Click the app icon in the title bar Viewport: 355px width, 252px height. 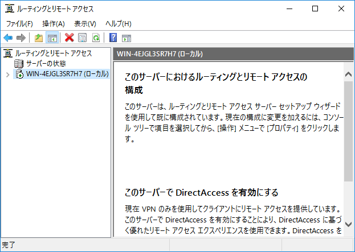coord(10,9)
